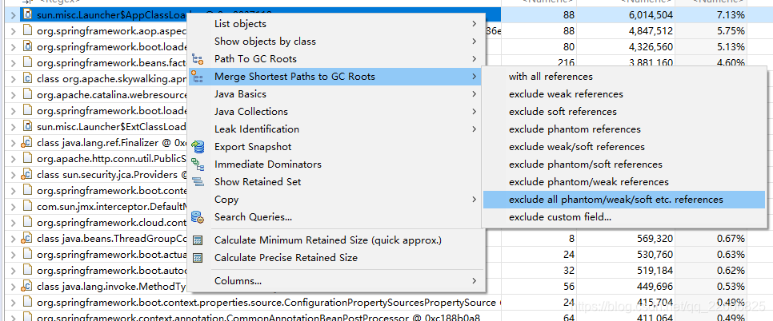Viewport: 773px width, 321px height.
Task: Click the Path To GC Roots menu icon
Action: [197, 59]
